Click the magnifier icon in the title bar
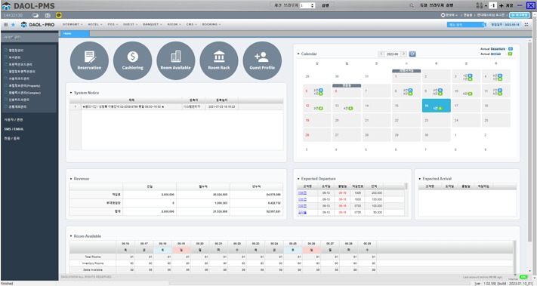The height and width of the screenshot is (286, 537). click(412, 5)
